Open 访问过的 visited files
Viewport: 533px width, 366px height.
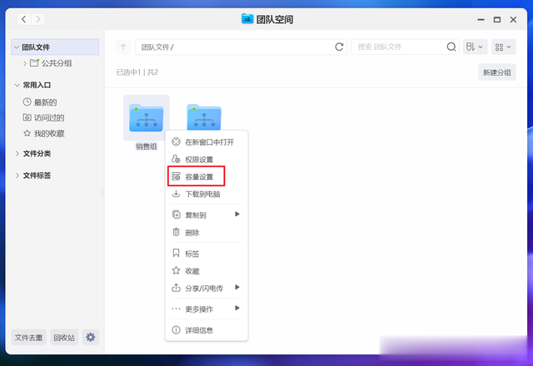43,118
